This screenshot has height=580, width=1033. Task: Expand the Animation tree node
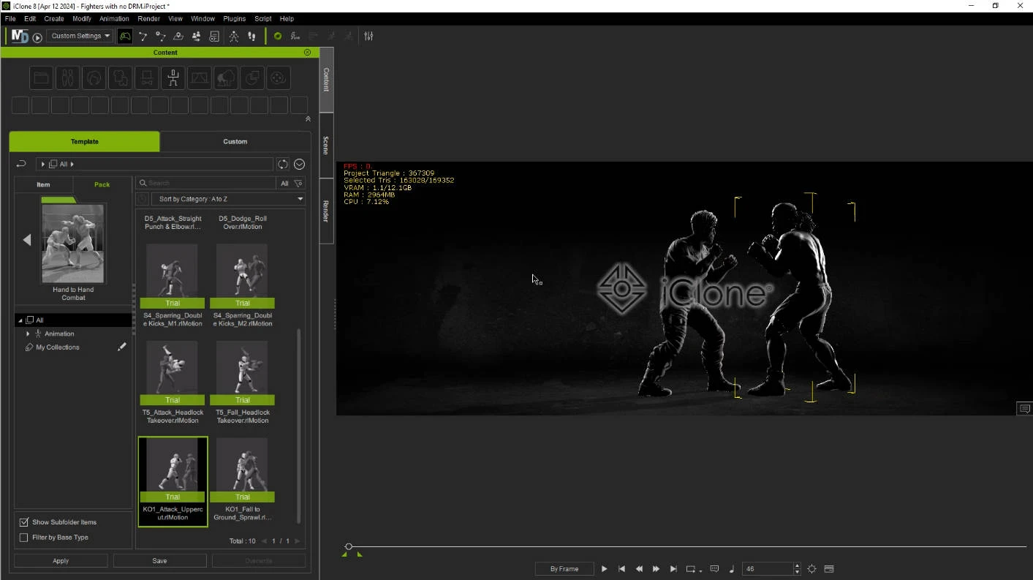coord(29,334)
